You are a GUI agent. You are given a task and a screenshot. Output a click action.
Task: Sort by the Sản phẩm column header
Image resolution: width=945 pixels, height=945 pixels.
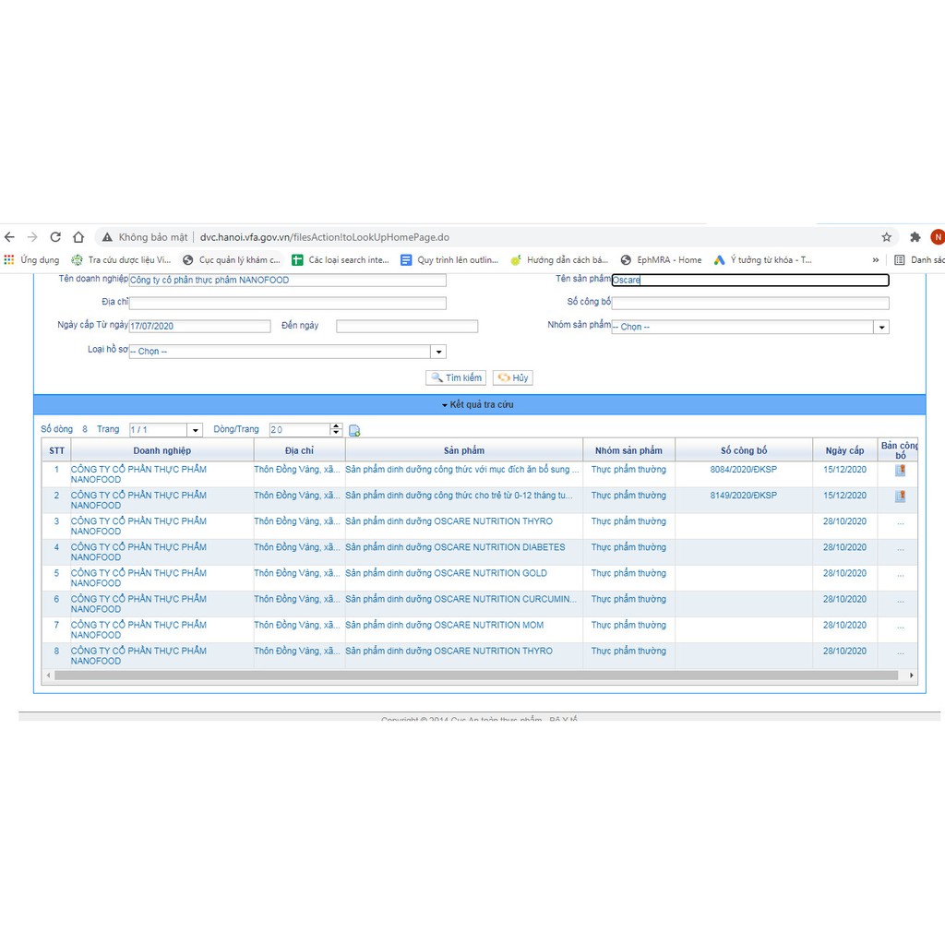(464, 450)
